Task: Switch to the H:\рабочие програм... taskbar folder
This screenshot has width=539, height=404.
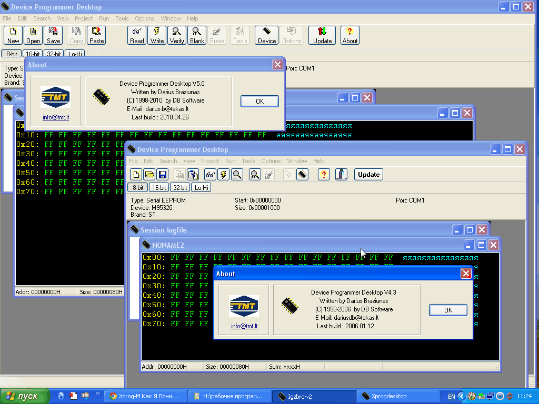Action: tap(229, 397)
